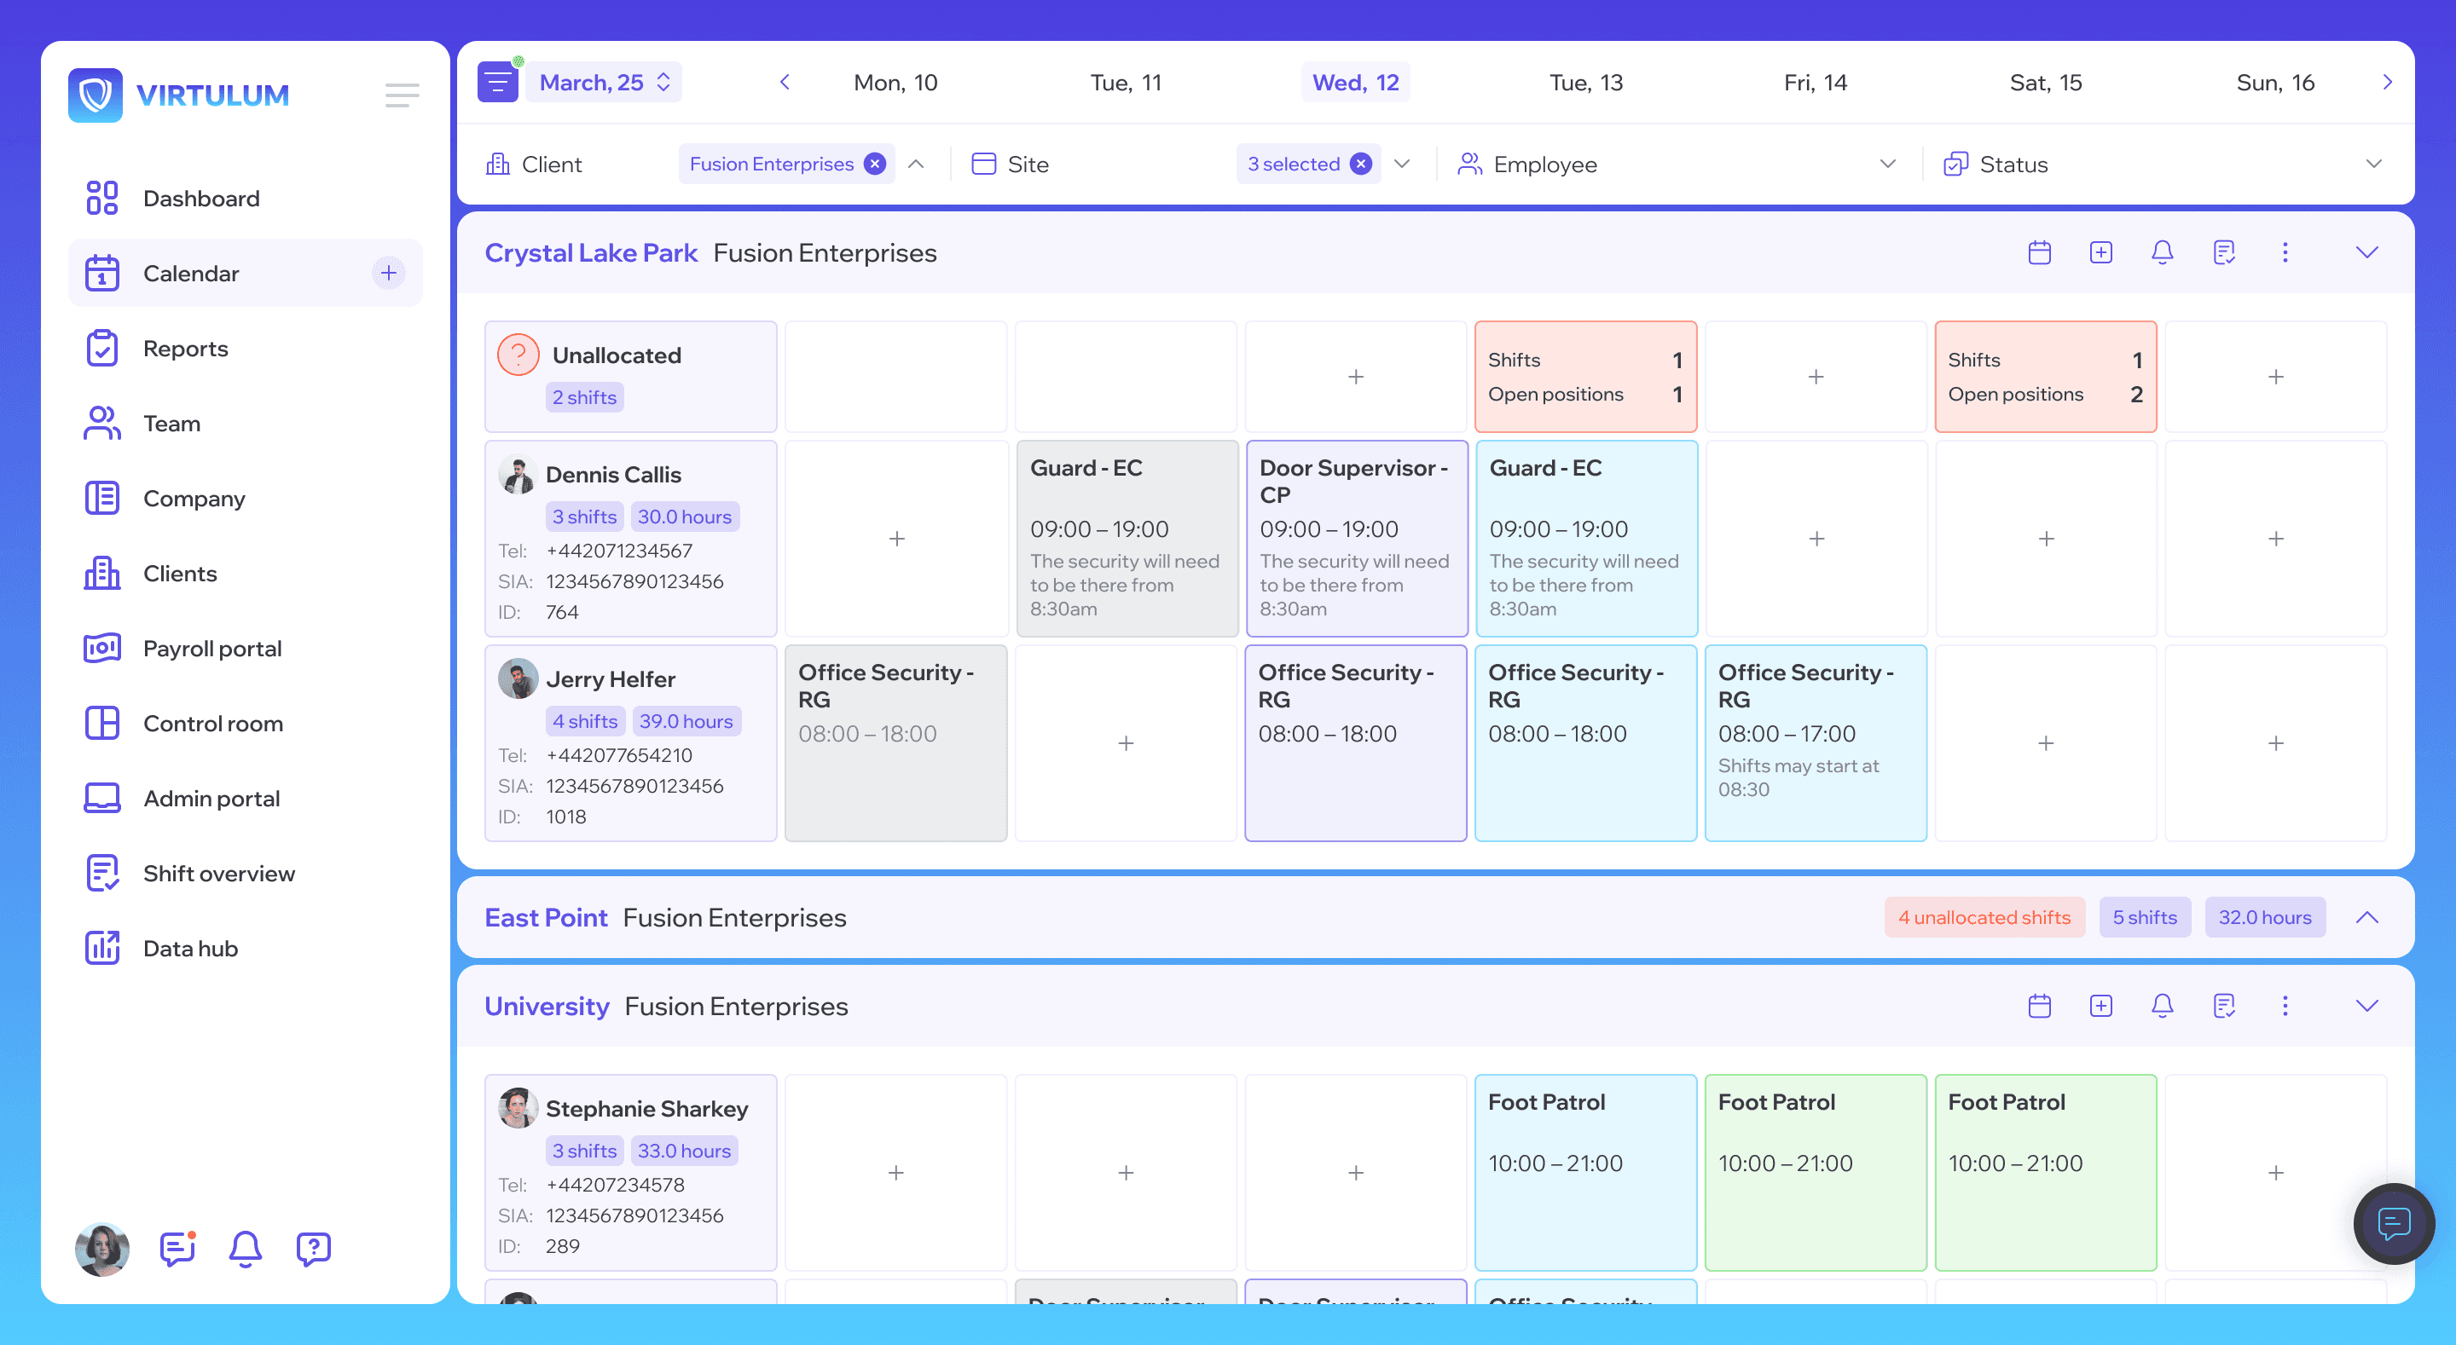The width and height of the screenshot is (2456, 1345).
Task: Click the filter list icon beside March, 25
Action: point(496,83)
